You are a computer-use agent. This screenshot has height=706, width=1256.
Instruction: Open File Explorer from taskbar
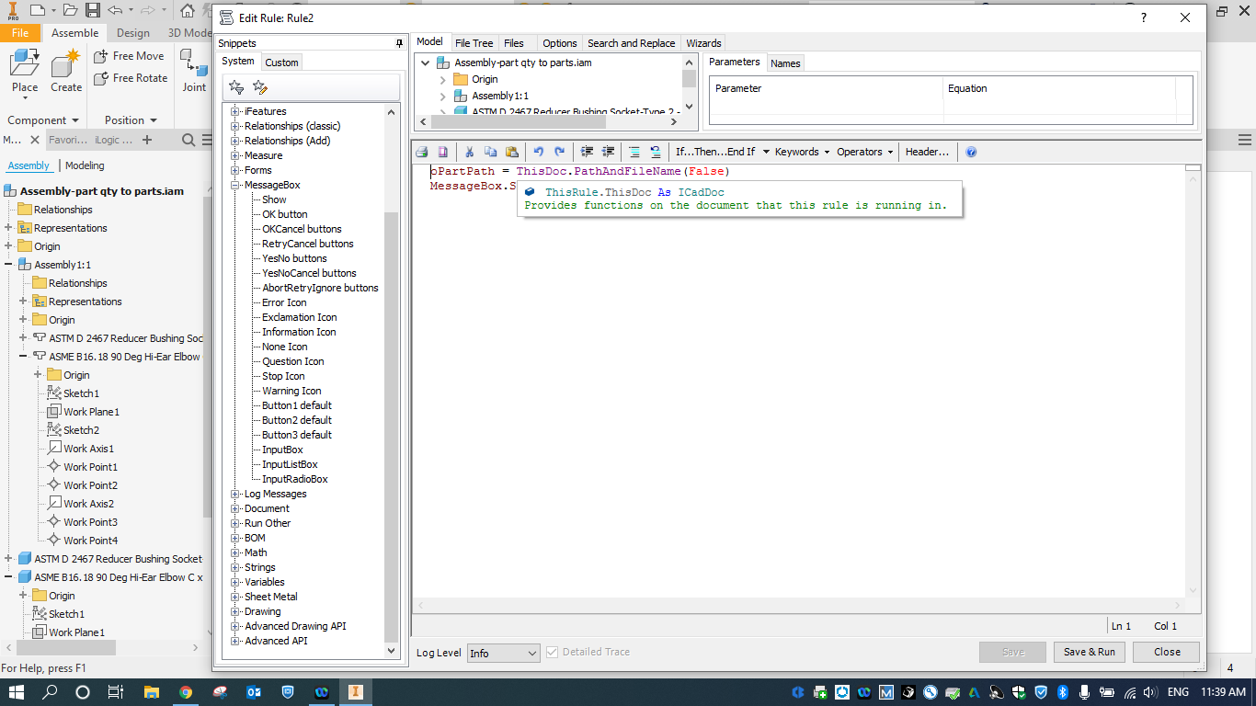pyautogui.click(x=152, y=692)
